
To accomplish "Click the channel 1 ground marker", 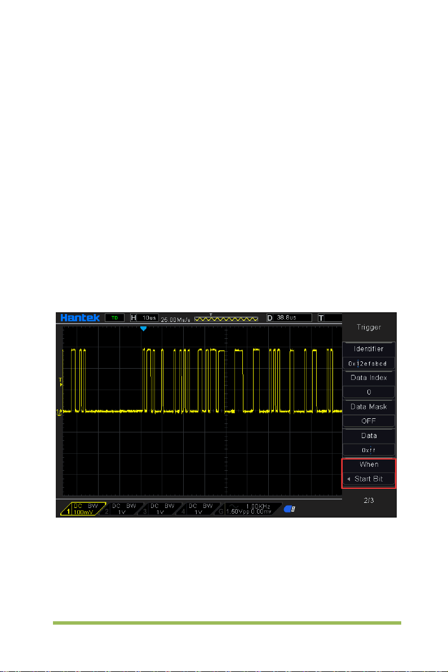I will [60, 412].
